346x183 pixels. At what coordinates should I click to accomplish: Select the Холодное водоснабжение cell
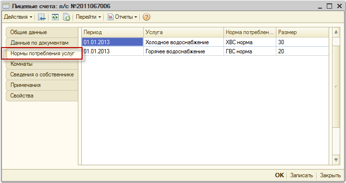184,42
